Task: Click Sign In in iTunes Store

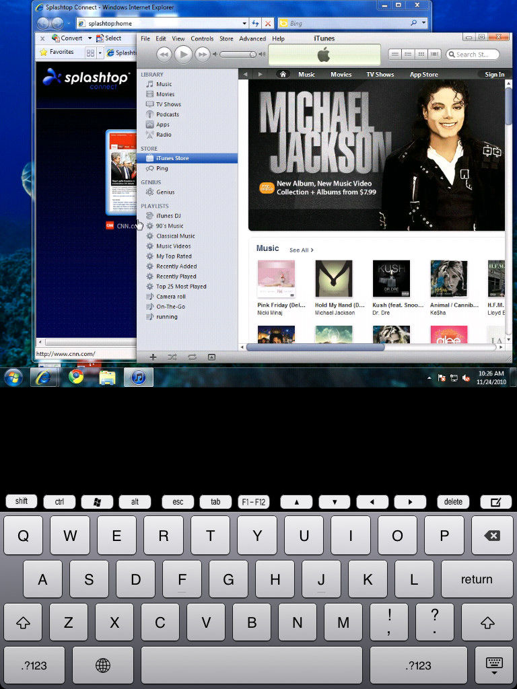Action: coord(495,74)
